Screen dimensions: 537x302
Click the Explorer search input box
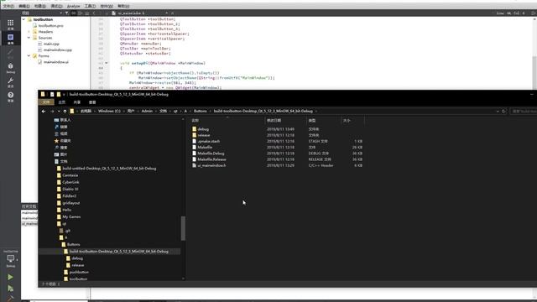click(x=524, y=112)
